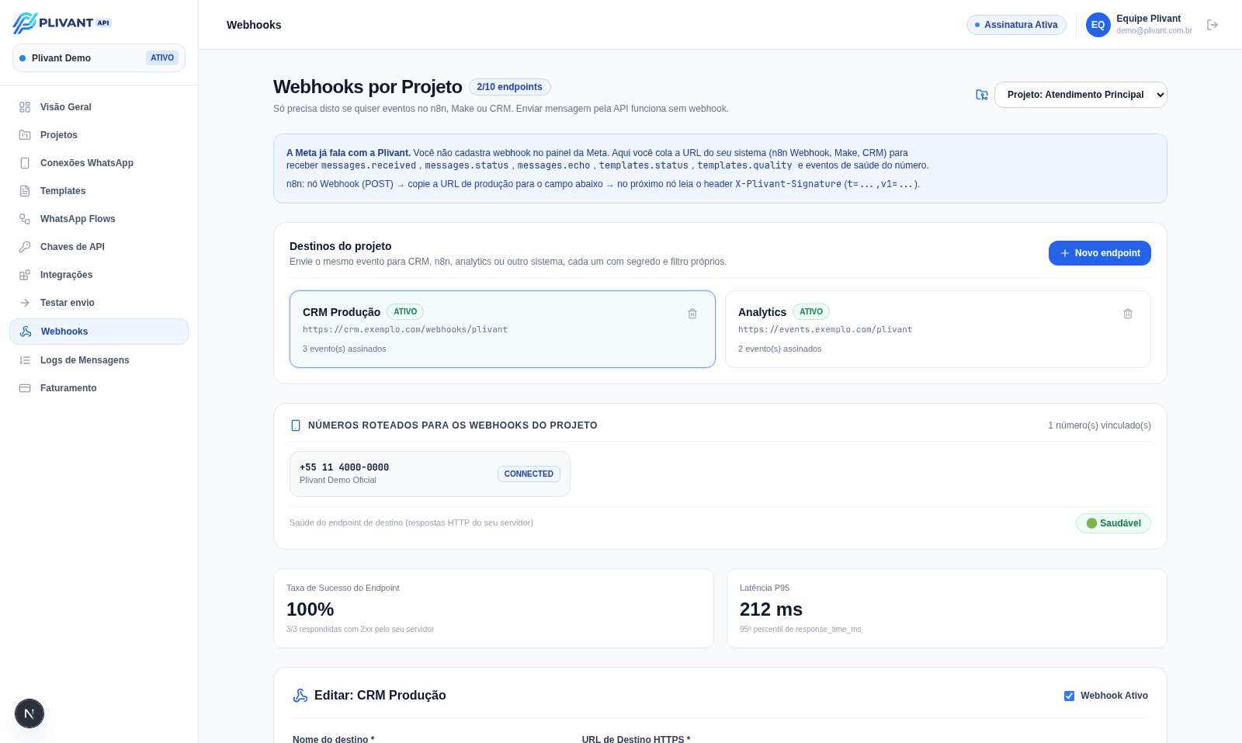1242x743 pixels.
Task: Select the CRM Produção endpoint card
Action: point(502,329)
